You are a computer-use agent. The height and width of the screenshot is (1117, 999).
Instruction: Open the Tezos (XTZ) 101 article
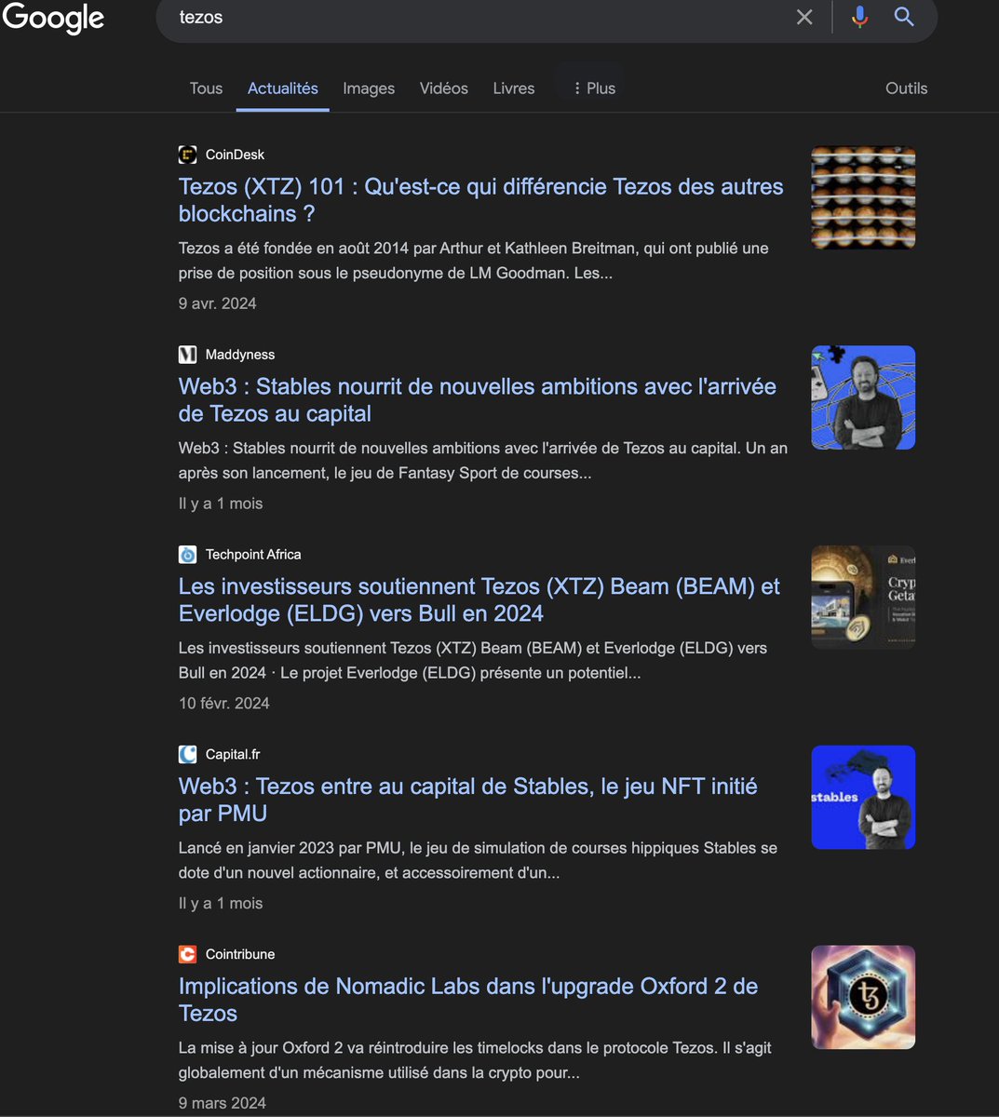[x=480, y=200]
